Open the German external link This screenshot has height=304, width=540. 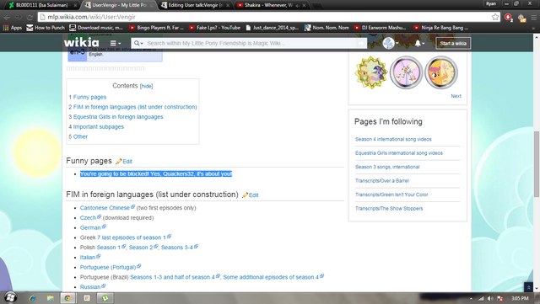(90, 227)
